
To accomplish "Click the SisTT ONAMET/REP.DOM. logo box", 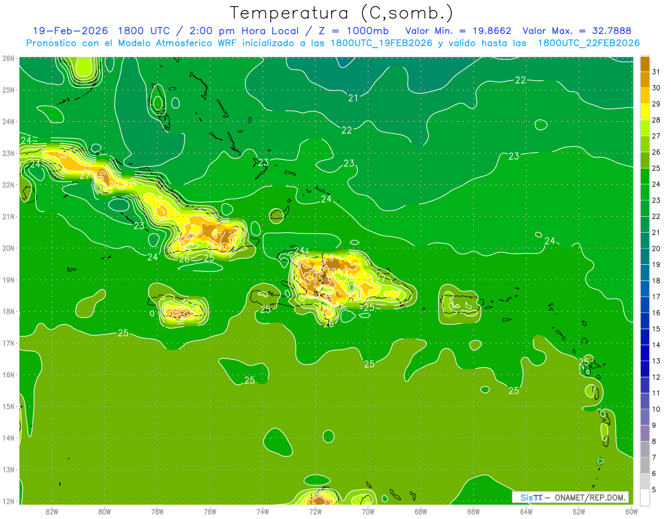I will pyautogui.click(x=570, y=497).
